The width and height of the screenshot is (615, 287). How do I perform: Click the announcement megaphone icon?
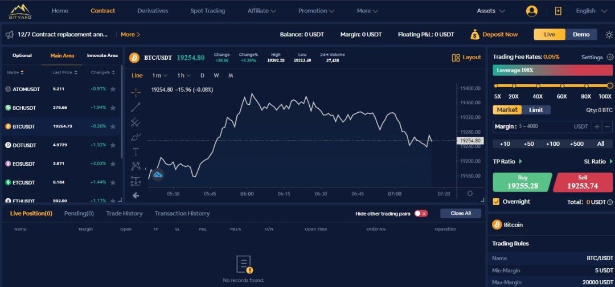[x=10, y=35]
